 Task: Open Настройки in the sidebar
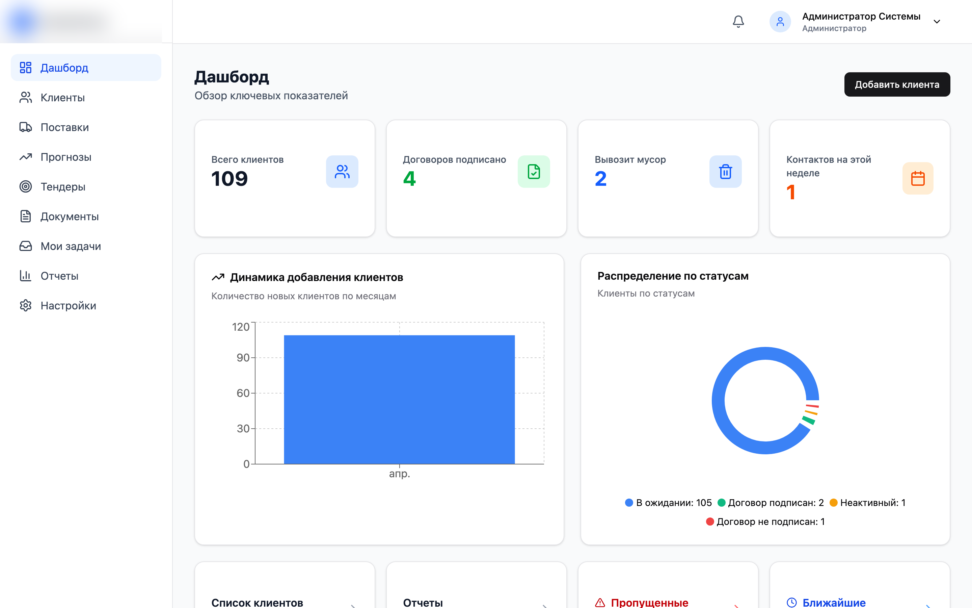point(86,306)
